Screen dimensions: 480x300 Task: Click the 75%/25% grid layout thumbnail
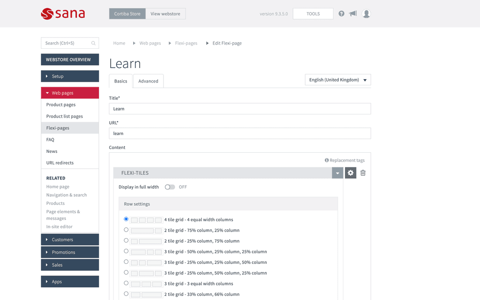click(x=146, y=231)
